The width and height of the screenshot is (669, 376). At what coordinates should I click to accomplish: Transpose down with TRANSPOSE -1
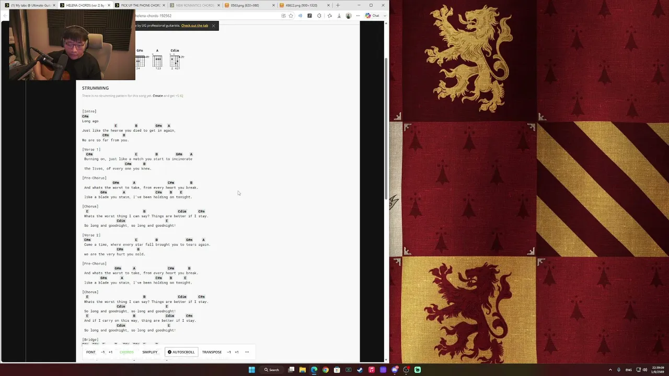[228, 352]
